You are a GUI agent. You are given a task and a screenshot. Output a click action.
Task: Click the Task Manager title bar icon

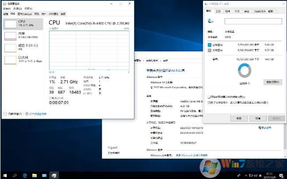(4, 4)
